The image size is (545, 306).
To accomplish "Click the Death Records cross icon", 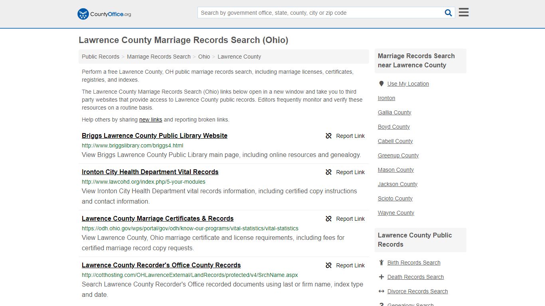I will pos(381,277).
